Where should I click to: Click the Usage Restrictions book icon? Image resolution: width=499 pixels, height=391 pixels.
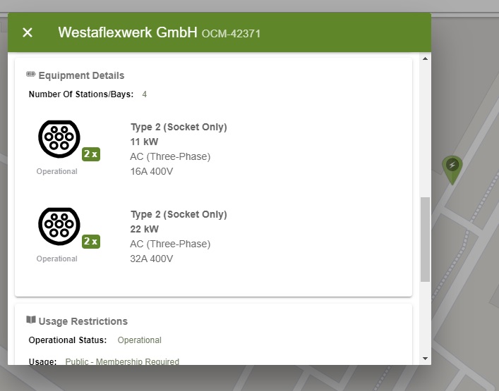tap(31, 321)
